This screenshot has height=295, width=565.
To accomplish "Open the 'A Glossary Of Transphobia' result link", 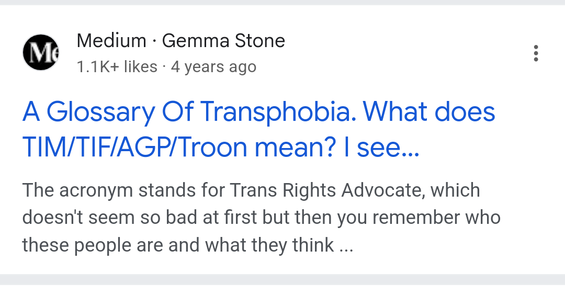I will pyautogui.click(x=258, y=130).
